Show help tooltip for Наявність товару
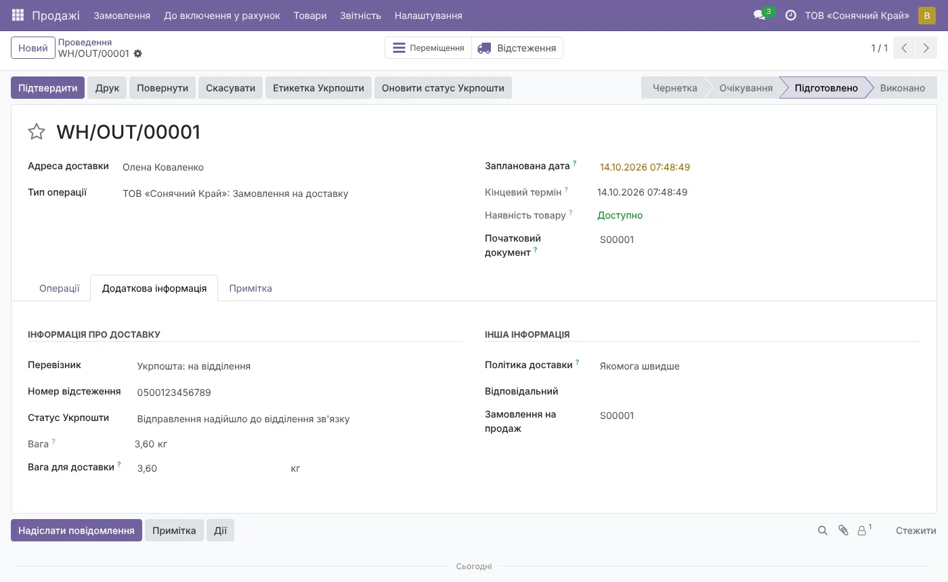 point(571,212)
